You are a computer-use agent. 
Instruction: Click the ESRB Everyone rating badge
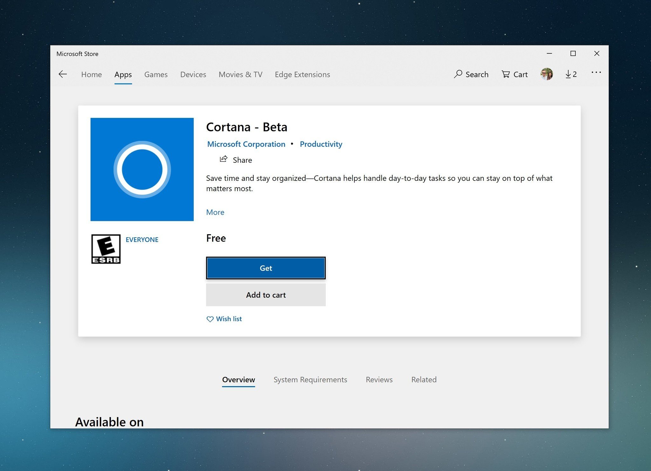[x=106, y=249]
